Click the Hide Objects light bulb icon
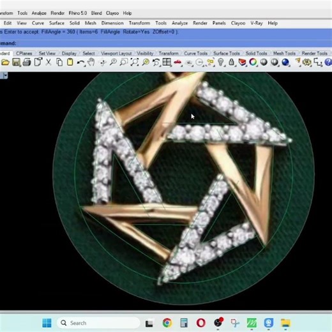Screen dimensions: 332x332 point(221,62)
